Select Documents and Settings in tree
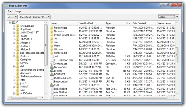The width and height of the screenshot is (187, 108). point(32,70)
